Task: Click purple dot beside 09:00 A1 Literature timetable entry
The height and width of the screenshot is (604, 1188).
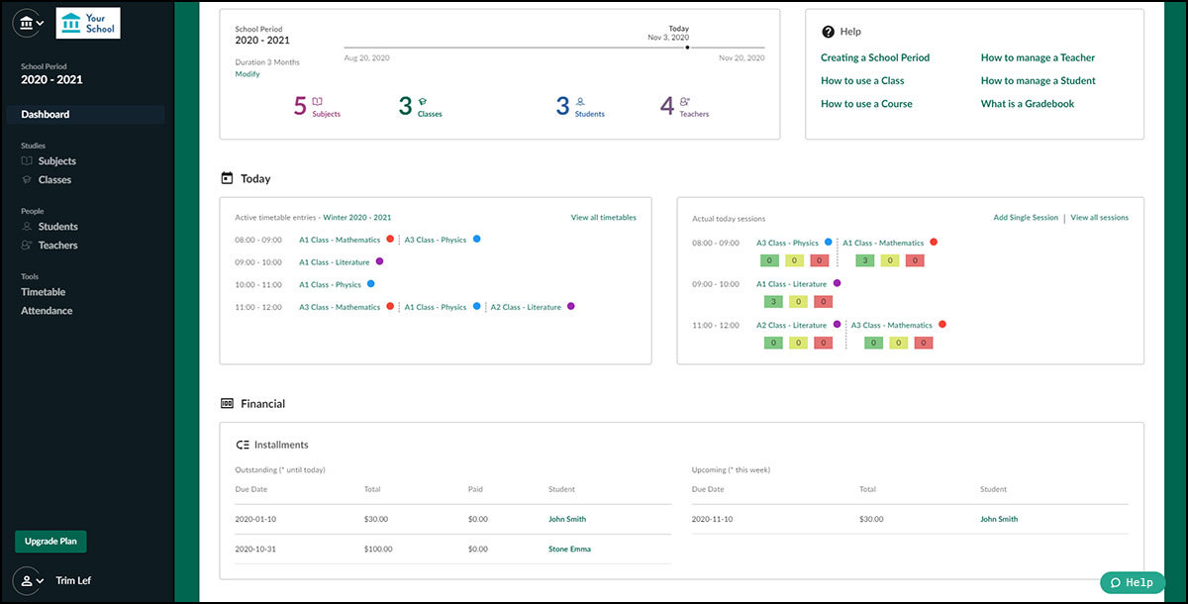Action: coord(379,261)
